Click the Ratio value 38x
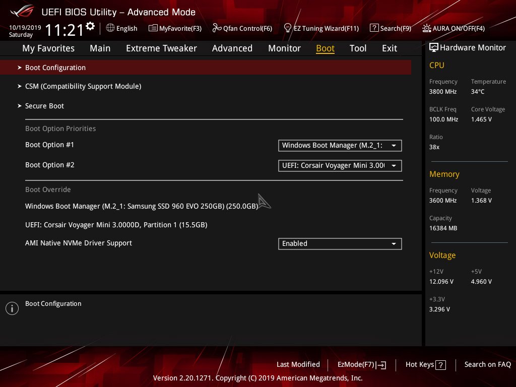The image size is (516, 387). pos(434,147)
